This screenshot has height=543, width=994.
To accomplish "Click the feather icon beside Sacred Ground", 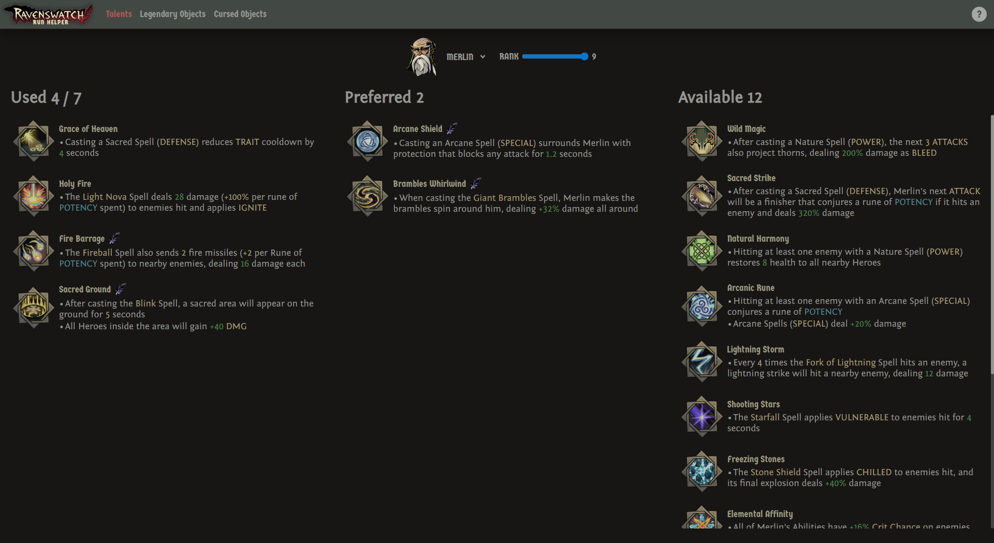I will (x=121, y=289).
